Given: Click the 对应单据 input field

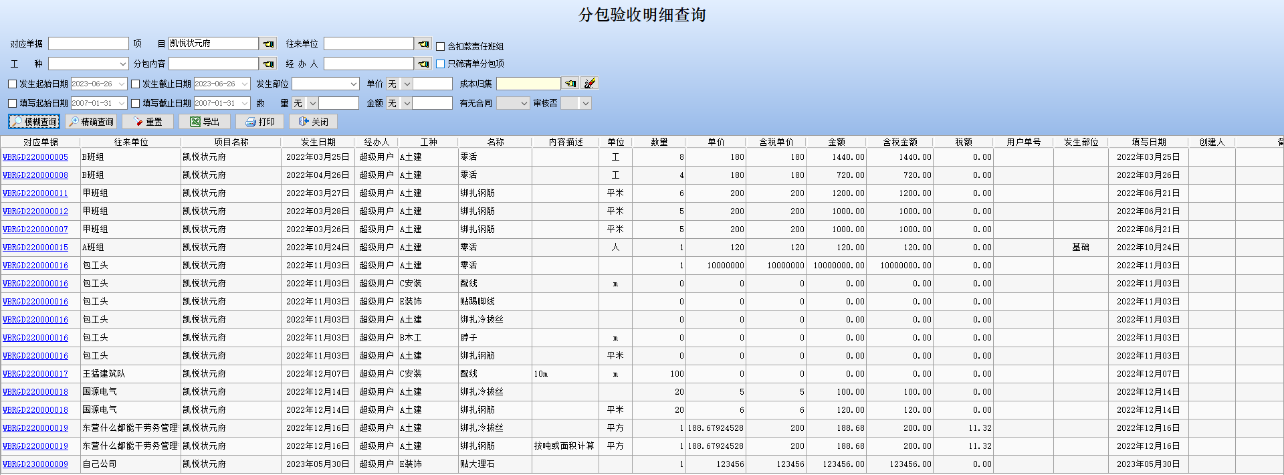Looking at the screenshot, I should click(88, 43).
